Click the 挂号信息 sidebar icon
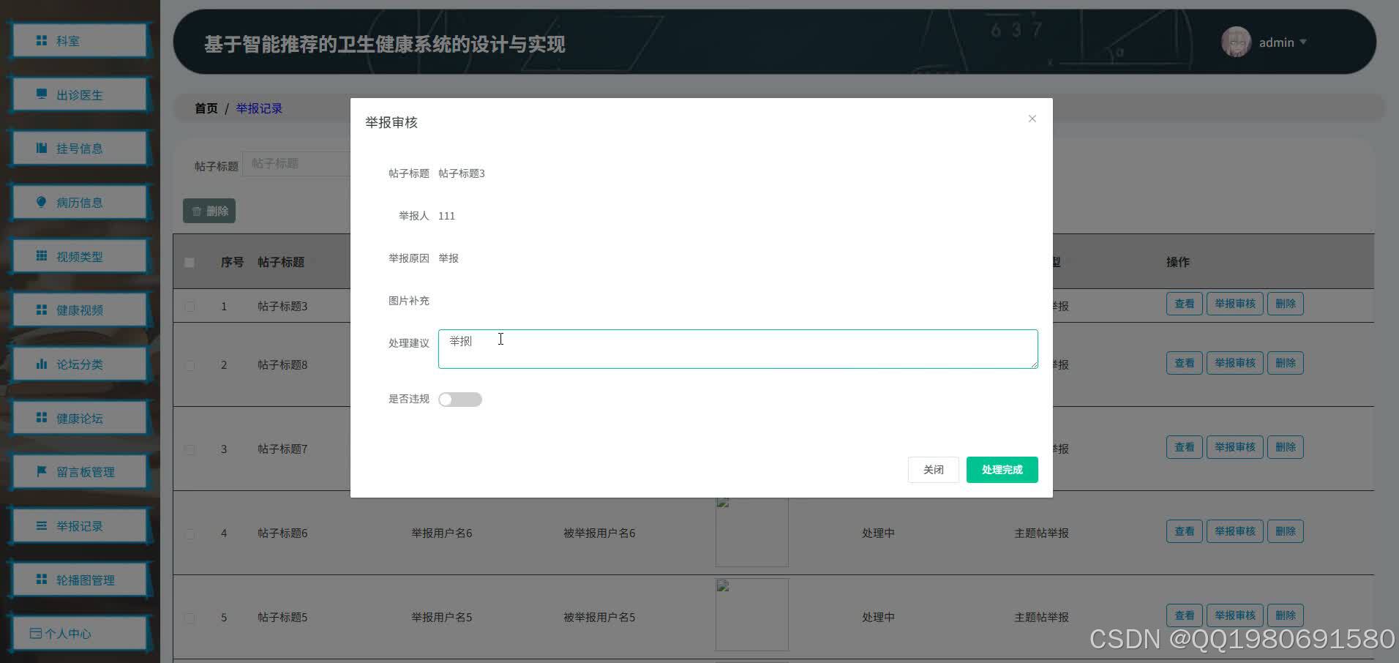Viewport: 1399px width, 663px height. pyautogui.click(x=41, y=148)
